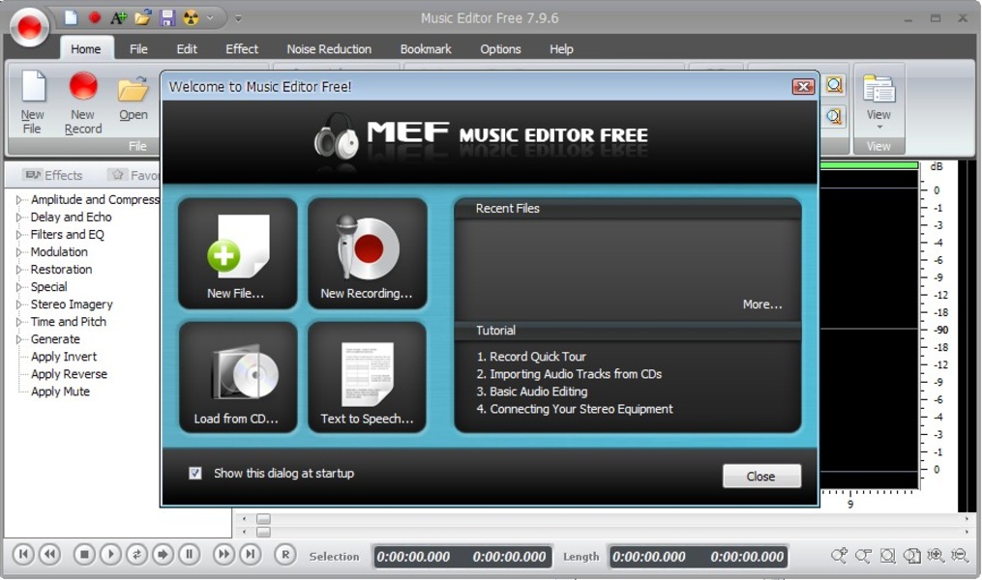Click the fast forward button
This screenshot has width=982, height=580.
(x=223, y=554)
